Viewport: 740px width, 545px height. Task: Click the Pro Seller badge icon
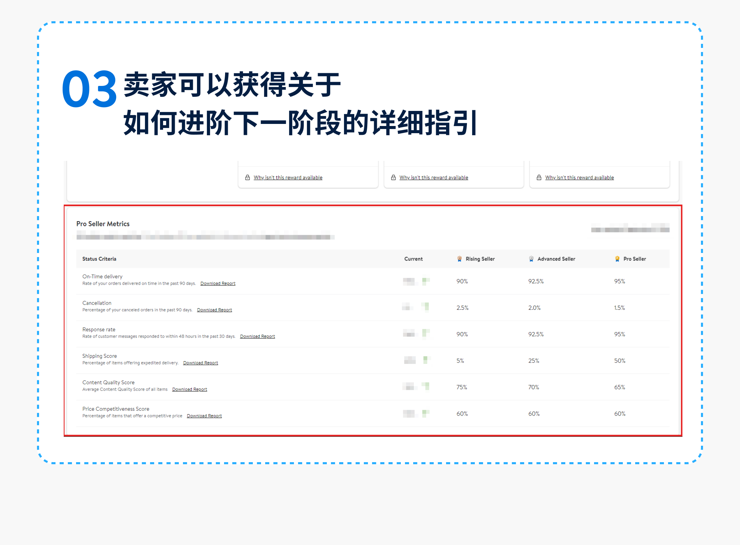click(x=617, y=258)
